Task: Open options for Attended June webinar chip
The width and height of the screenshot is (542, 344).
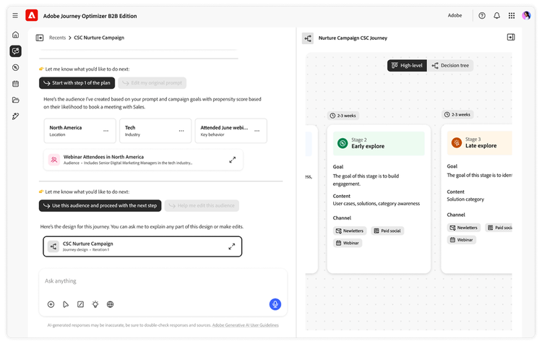Action: 257,131
